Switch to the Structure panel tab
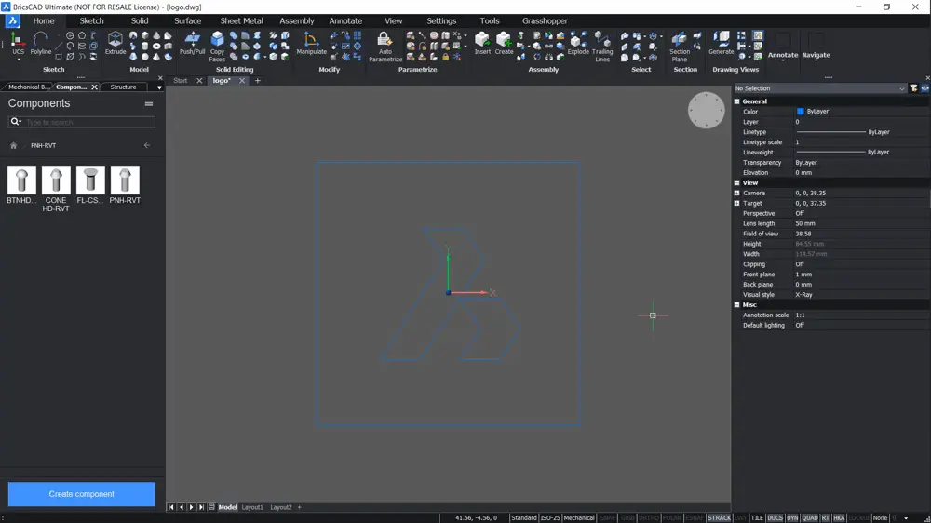The width and height of the screenshot is (931, 523). point(123,87)
